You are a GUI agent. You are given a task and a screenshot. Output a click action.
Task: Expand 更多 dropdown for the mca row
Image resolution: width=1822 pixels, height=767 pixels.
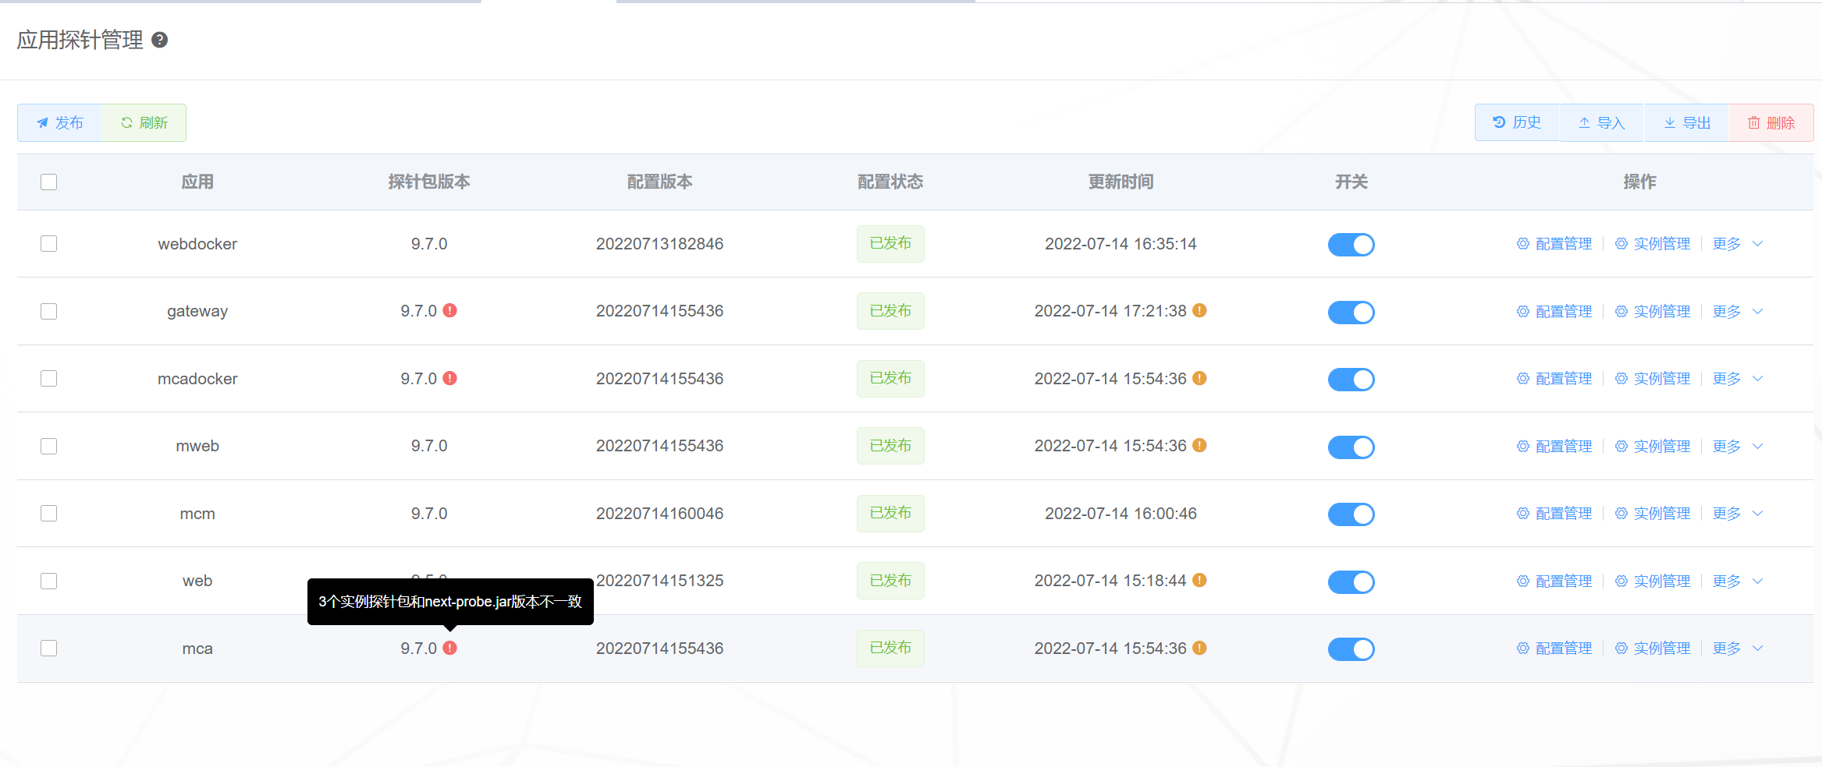click(1738, 649)
